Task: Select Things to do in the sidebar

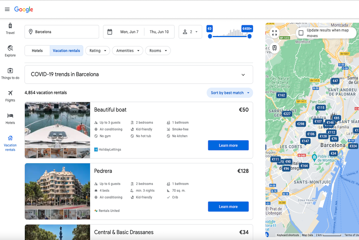Action: coord(10,73)
